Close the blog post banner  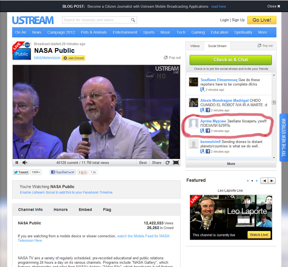click(x=274, y=6)
